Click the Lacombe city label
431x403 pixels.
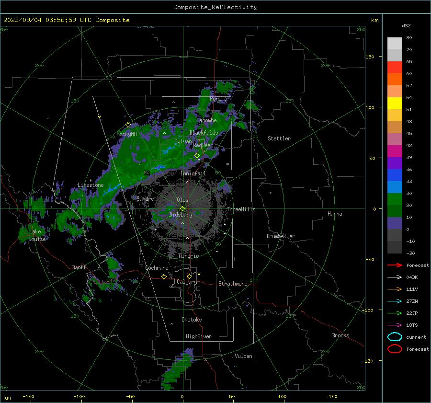(x=206, y=120)
